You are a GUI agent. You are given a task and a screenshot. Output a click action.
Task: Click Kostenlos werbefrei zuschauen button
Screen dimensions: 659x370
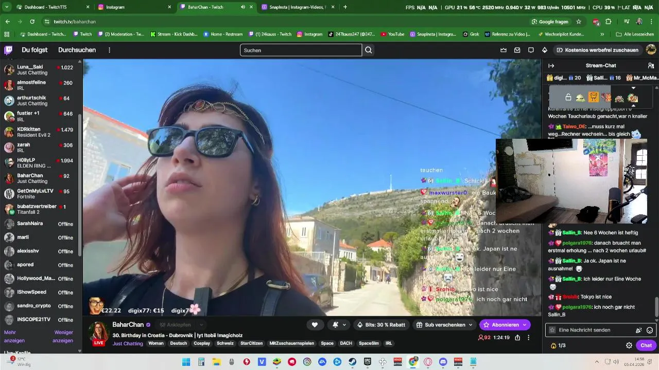(597, 50)
